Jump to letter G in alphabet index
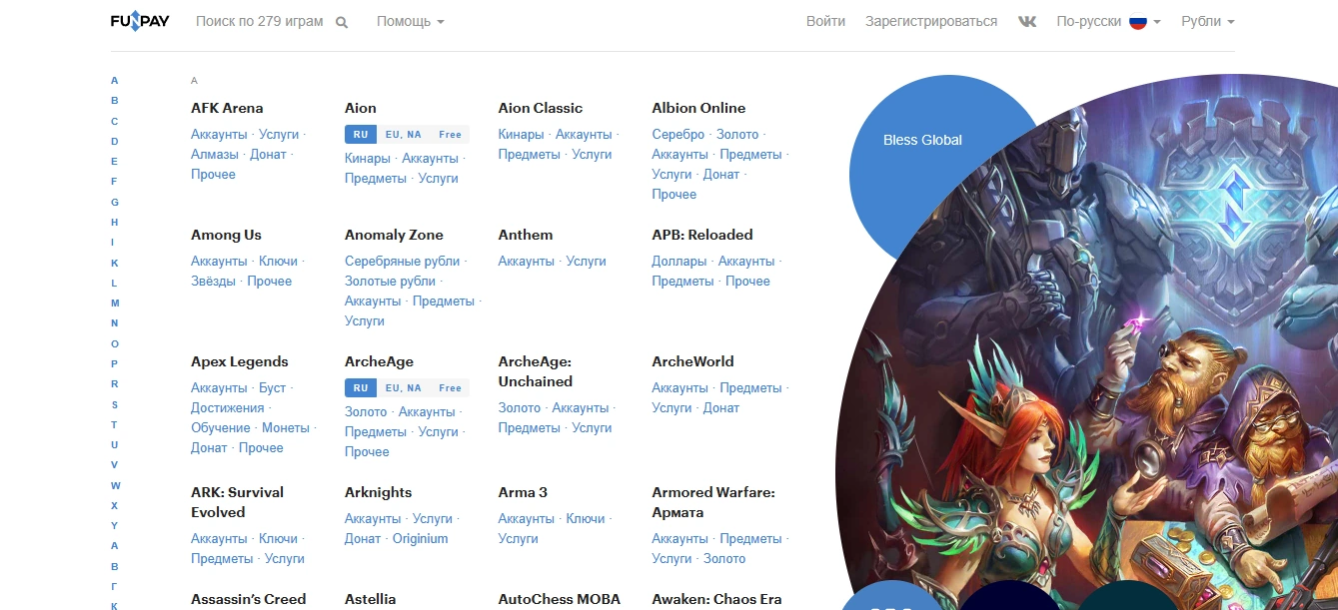Viewport: 1338px width, 610px height. [x=115, y=202]
